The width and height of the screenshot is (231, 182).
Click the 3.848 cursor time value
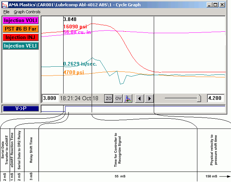[70, 19]
